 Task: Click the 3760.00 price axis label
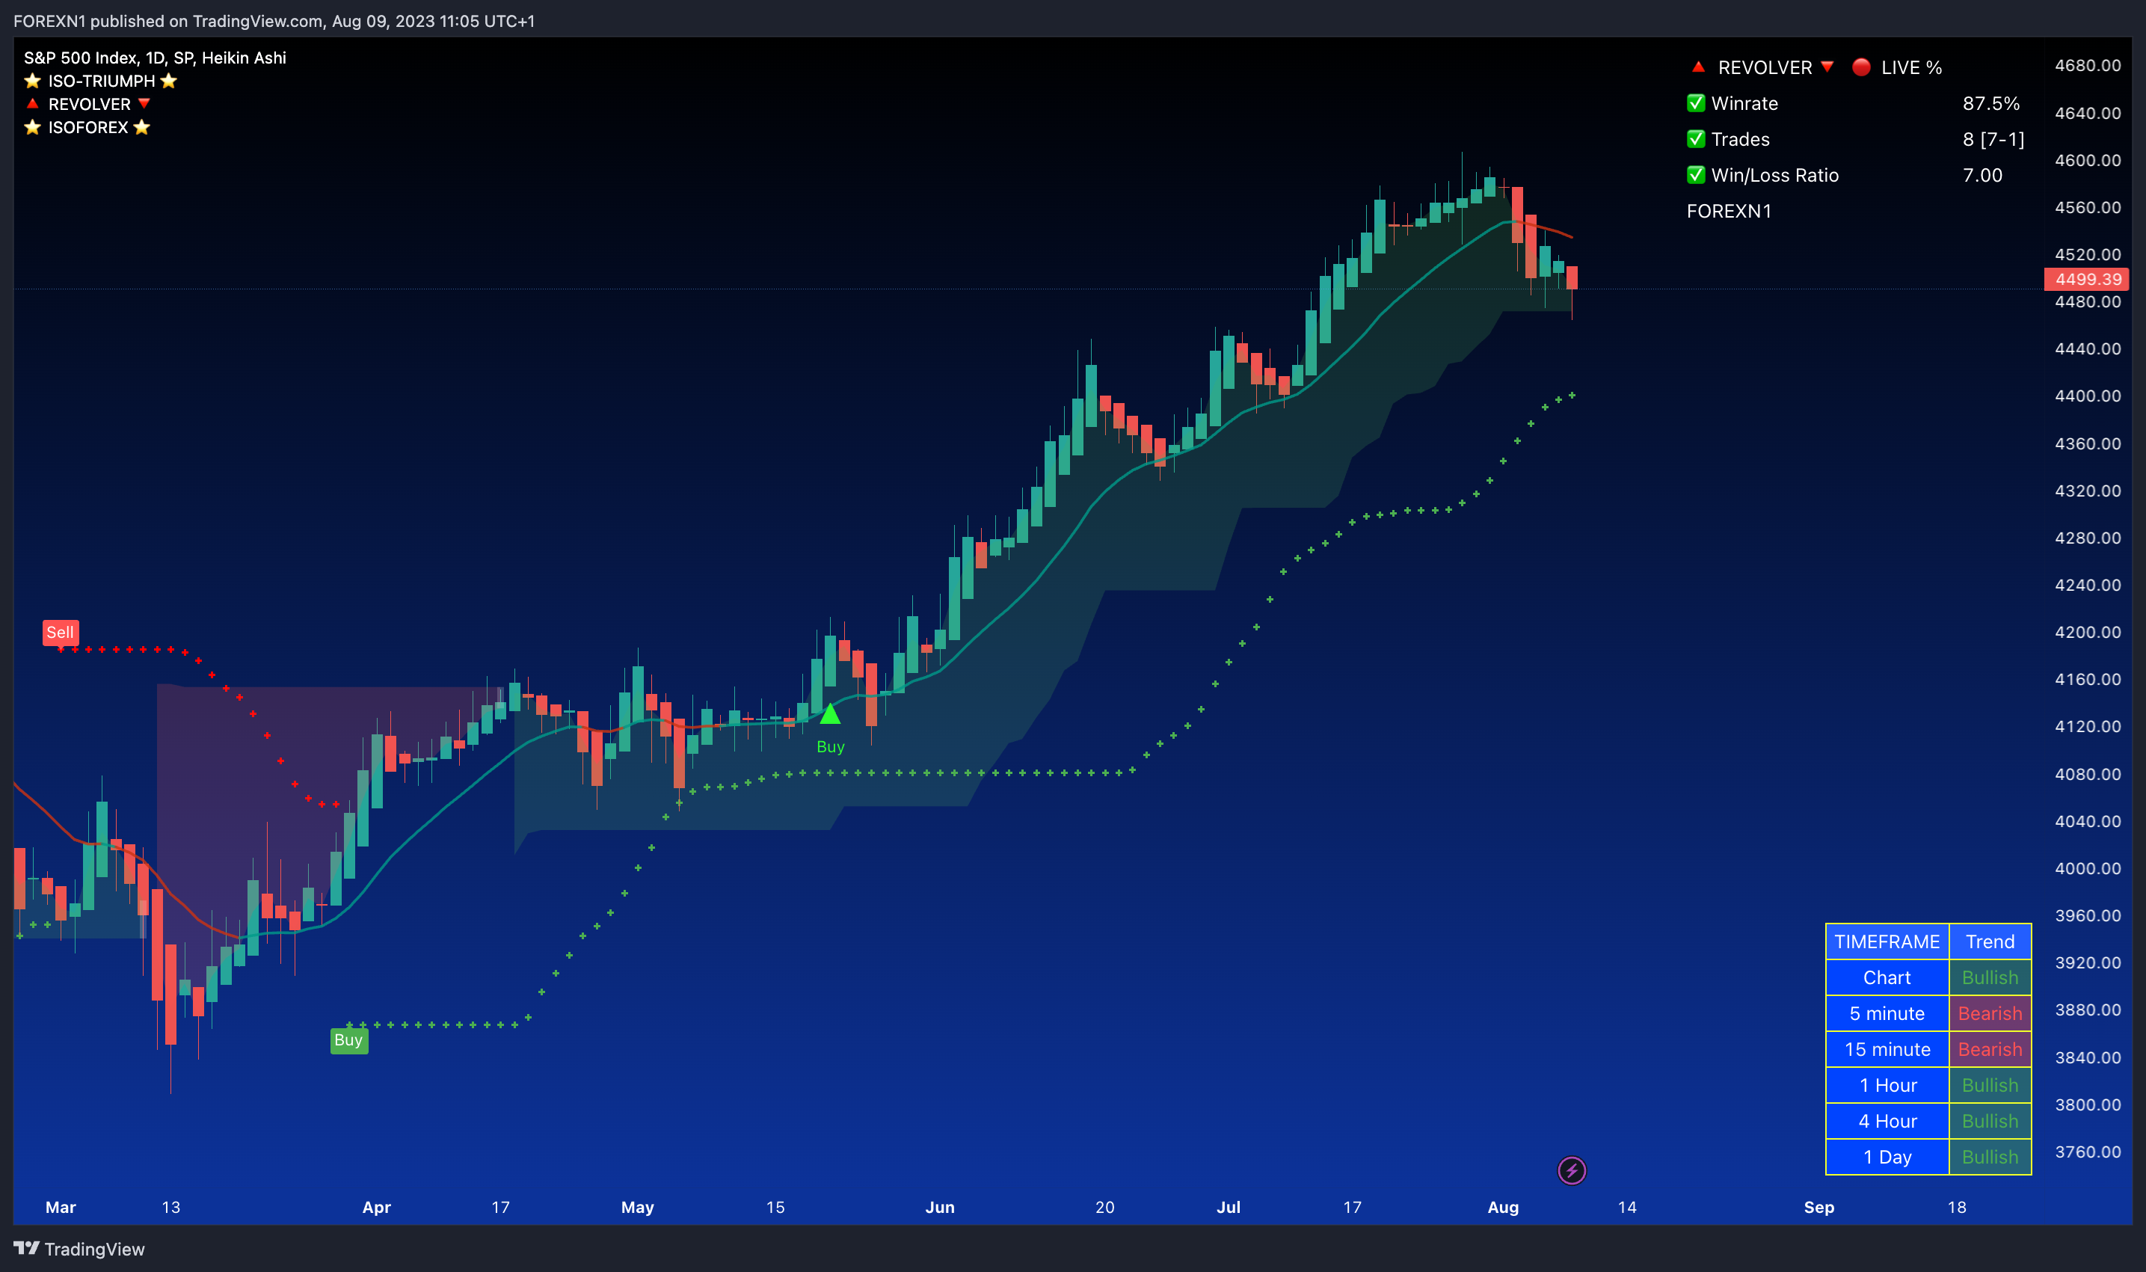coord(2088,1151)
